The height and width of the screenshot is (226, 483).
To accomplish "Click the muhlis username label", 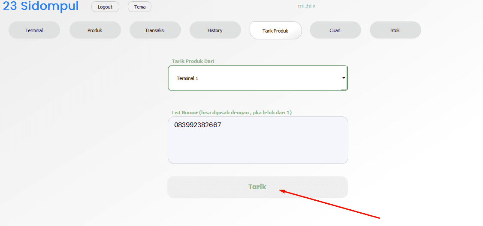I will pyautogui.click(x=306, y=6).
